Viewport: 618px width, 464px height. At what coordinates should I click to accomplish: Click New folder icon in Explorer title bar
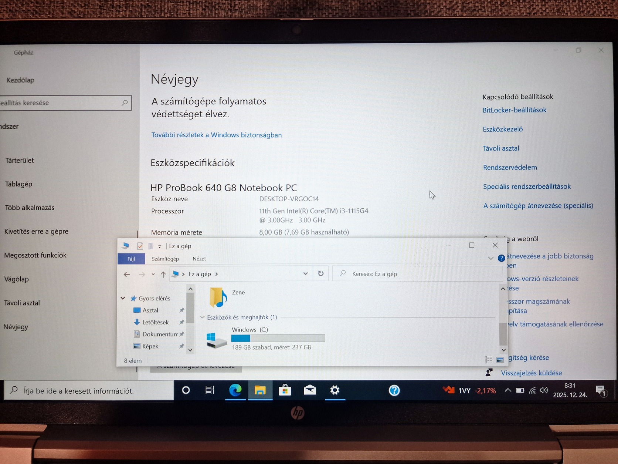click(150, 246)
